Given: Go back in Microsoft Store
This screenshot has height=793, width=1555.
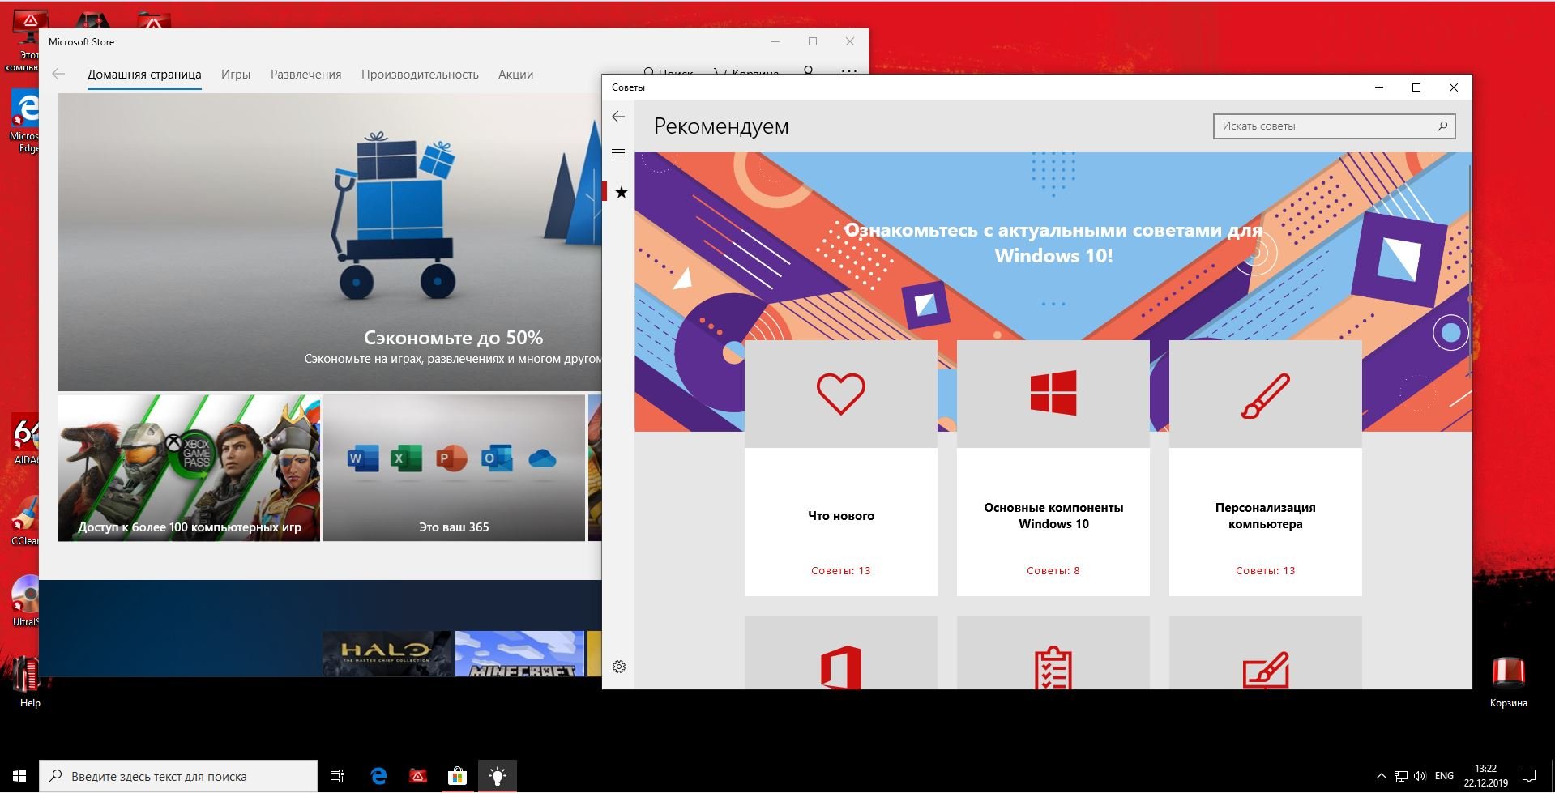Looking at the screenshot, I should point(58,74).
